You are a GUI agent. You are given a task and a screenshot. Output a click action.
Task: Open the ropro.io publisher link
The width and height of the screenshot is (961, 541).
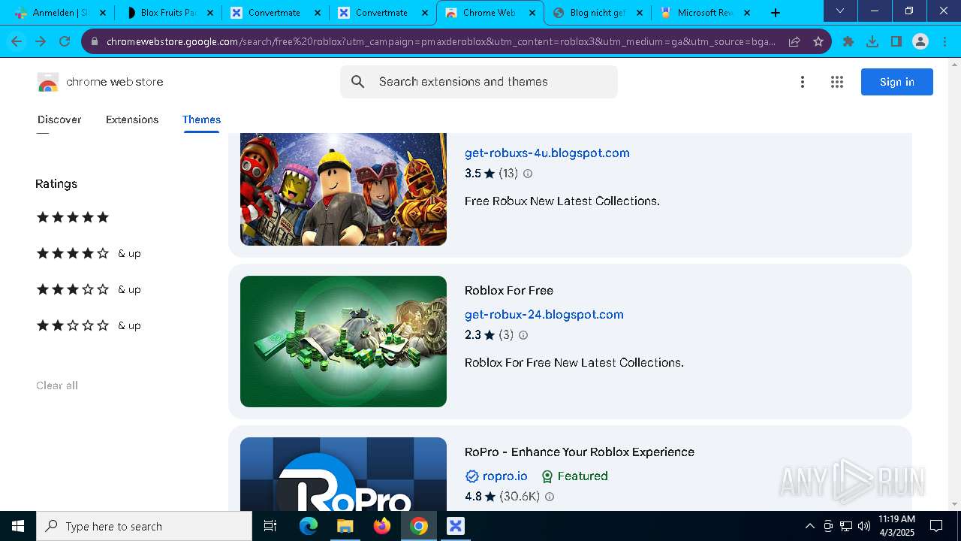coord(505,476)
